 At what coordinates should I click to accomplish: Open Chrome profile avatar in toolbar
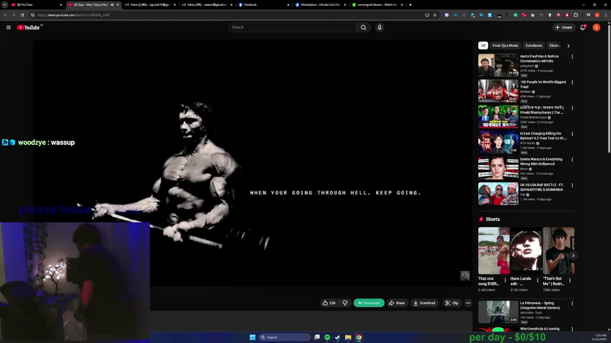click(596, 15)
